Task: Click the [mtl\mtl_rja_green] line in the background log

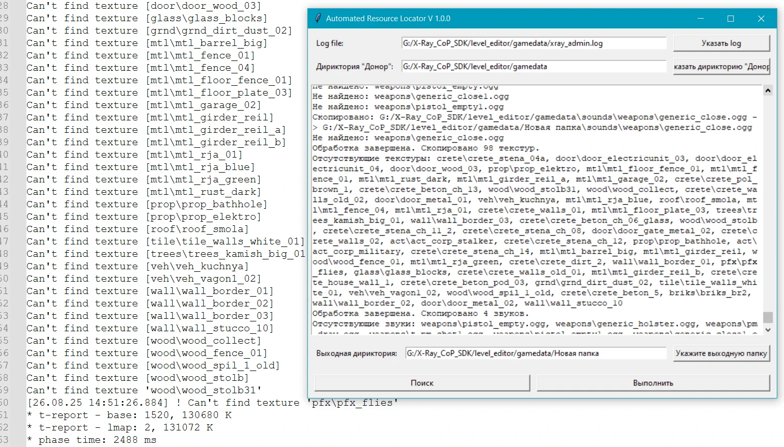Action: 144,180
